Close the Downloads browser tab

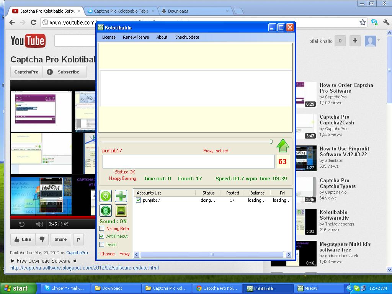[x=227, y=11]
